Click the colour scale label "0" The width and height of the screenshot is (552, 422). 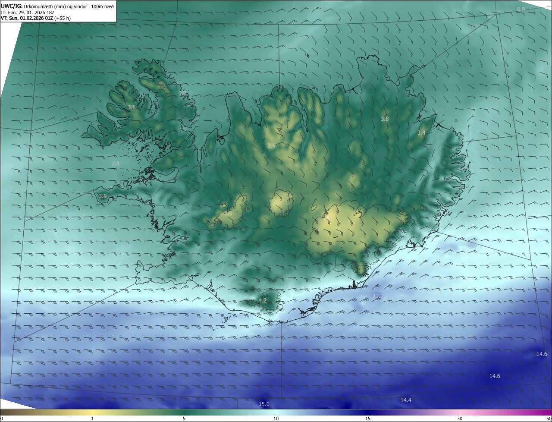click(x=2, y=419)
